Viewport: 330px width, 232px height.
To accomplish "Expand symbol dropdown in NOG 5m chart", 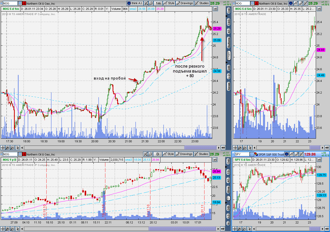I will click(252, 3).
